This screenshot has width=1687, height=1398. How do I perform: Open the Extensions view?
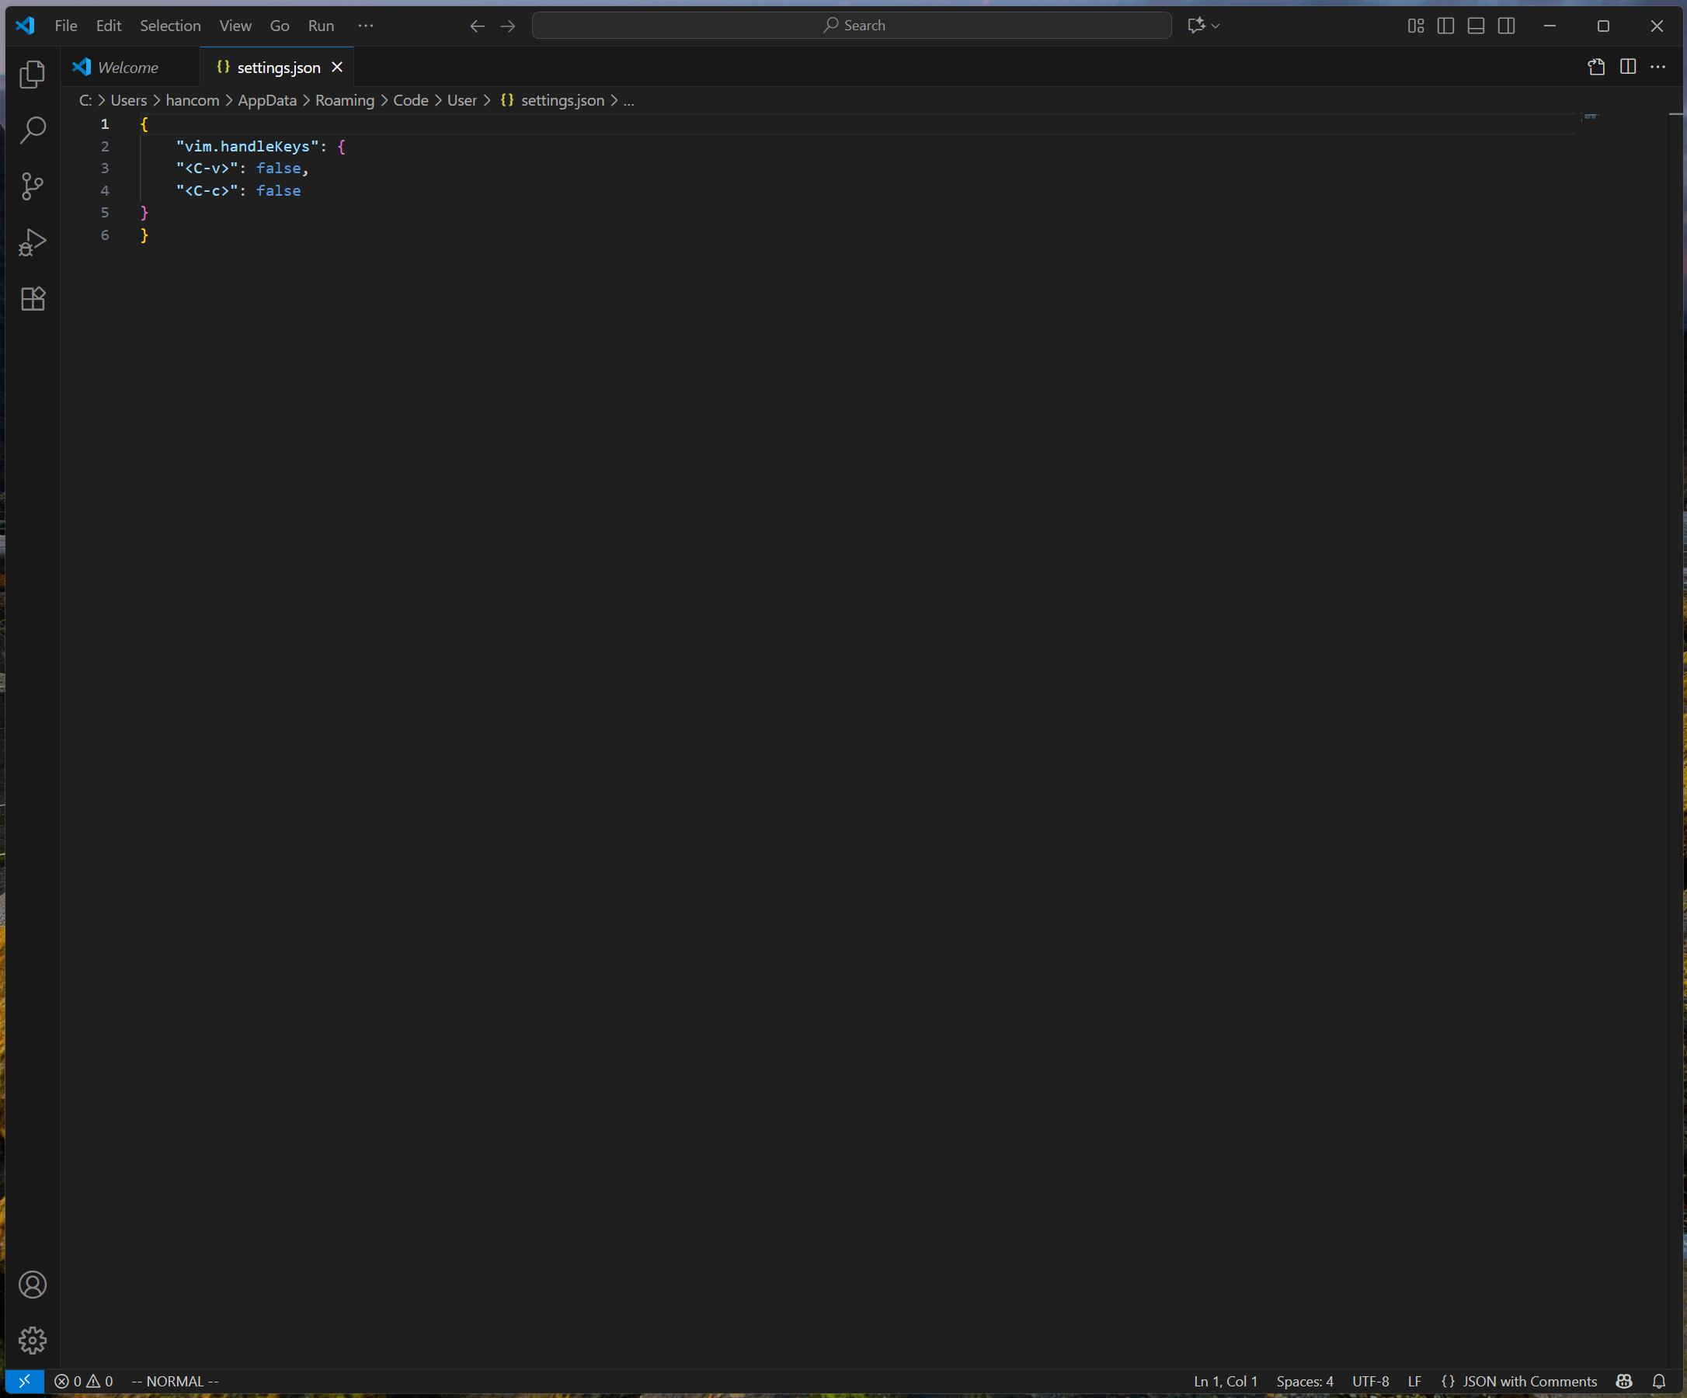click(32, 299)
